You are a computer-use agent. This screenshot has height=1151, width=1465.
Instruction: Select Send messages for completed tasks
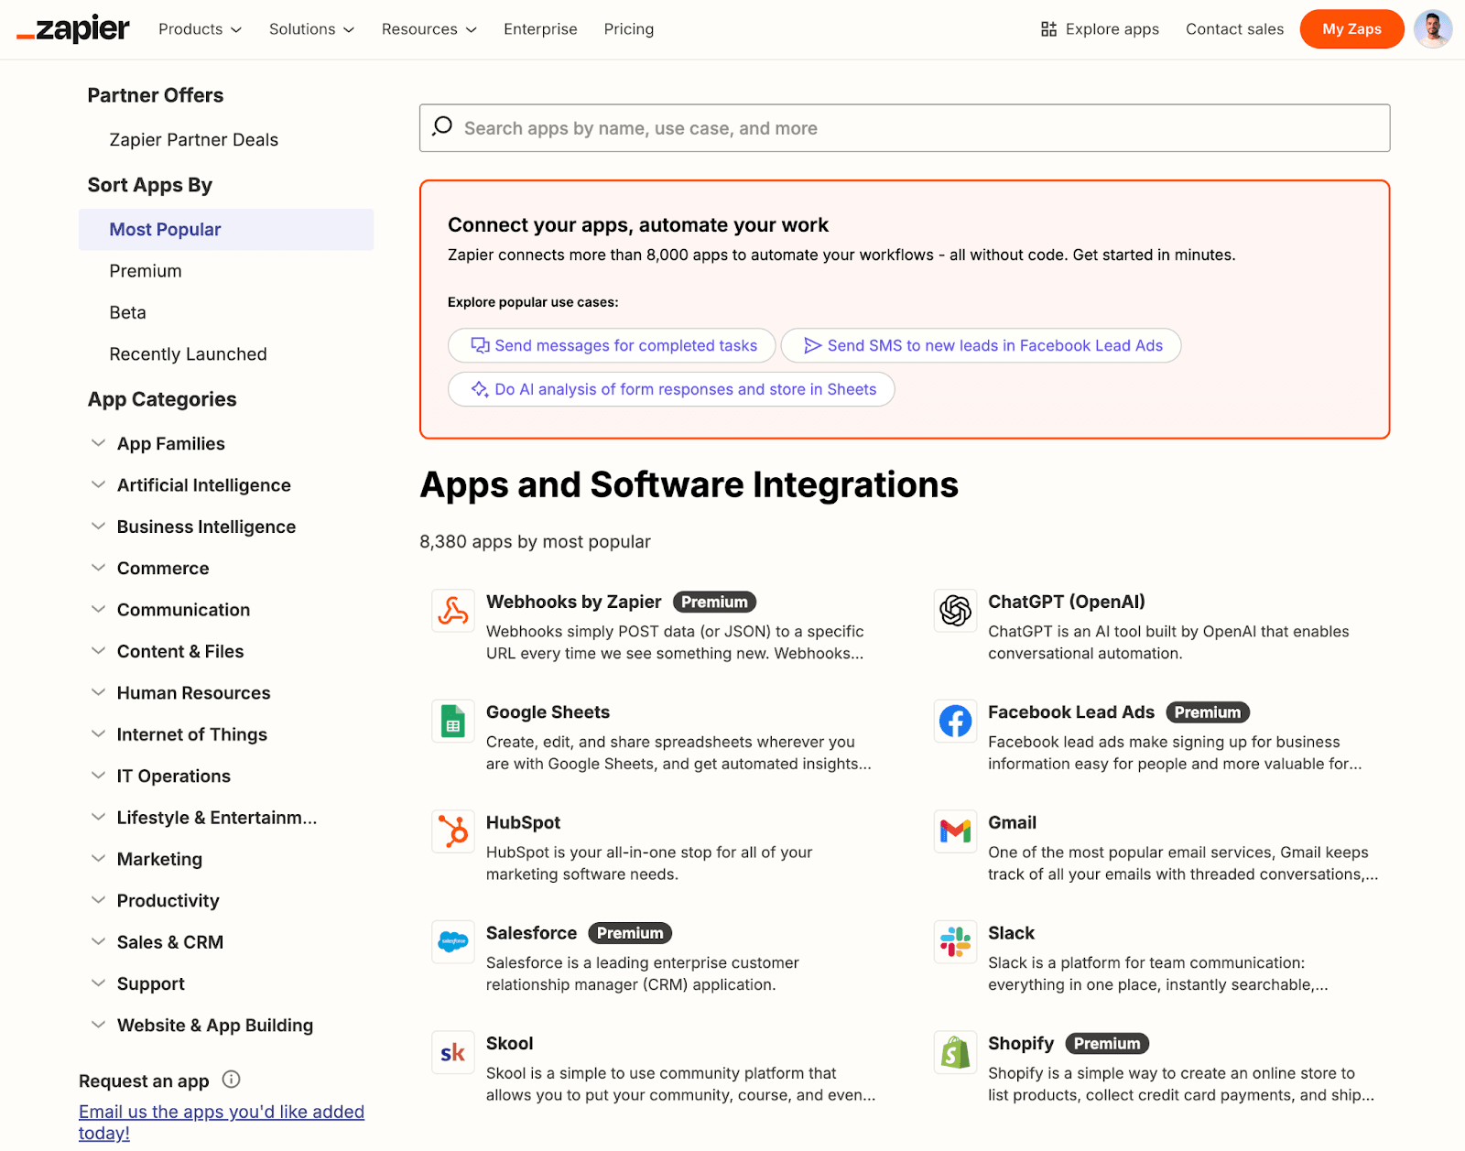click(612, 345)
